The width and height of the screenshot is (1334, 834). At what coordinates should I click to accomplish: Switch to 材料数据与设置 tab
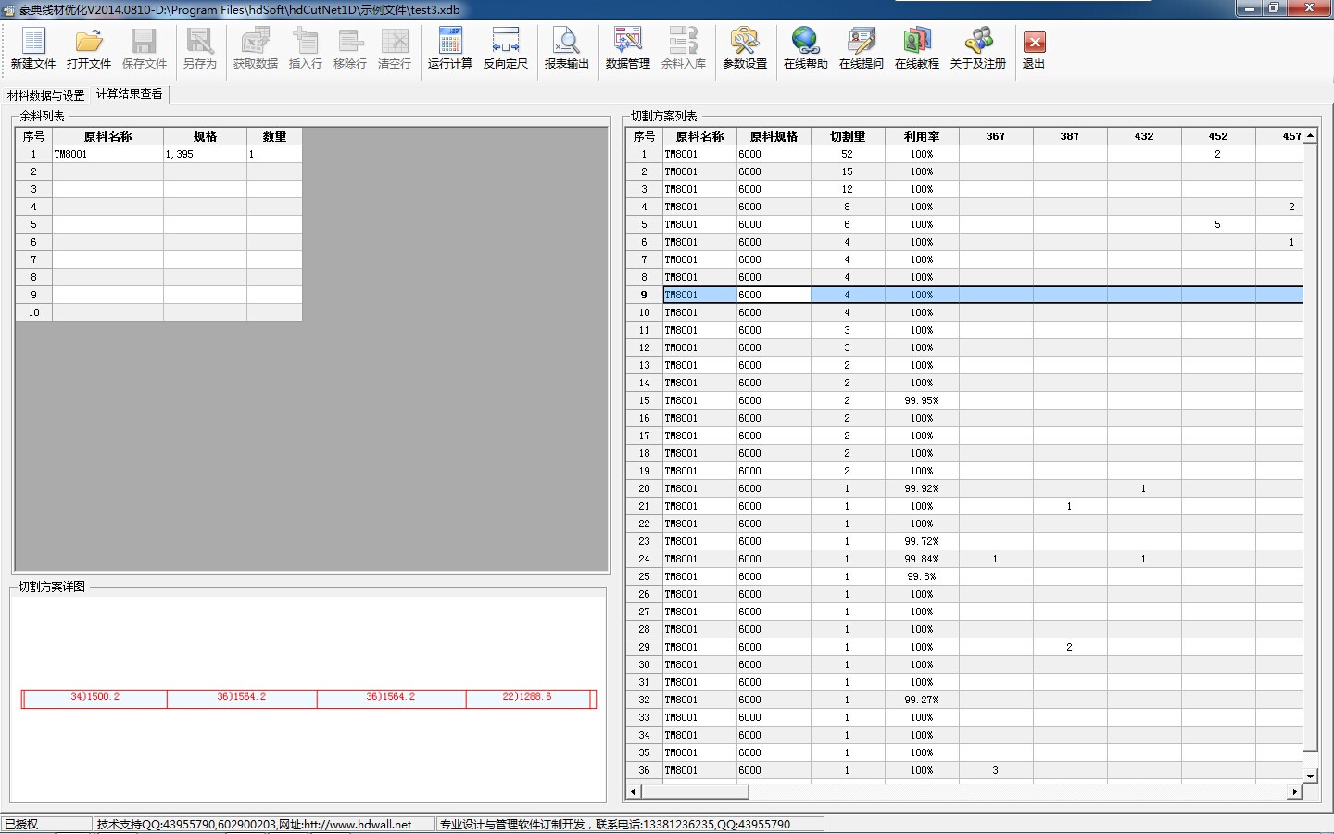click(46, 95)
